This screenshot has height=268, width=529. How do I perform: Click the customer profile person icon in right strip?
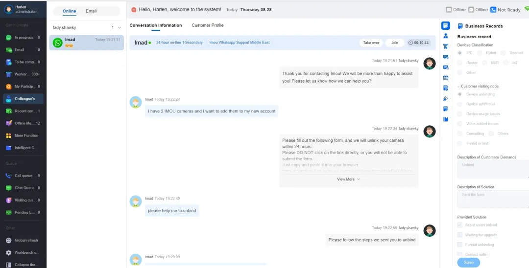(x=446, y=36)
